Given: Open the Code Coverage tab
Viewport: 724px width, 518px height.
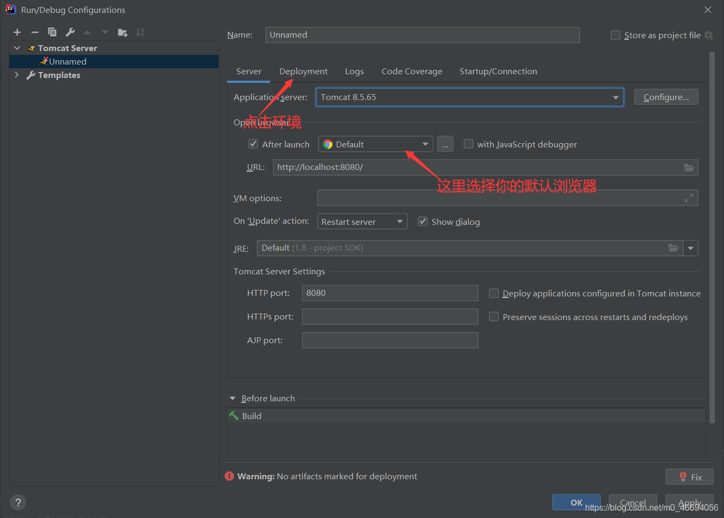Looking at the screenshot, I should click(412, 72).
